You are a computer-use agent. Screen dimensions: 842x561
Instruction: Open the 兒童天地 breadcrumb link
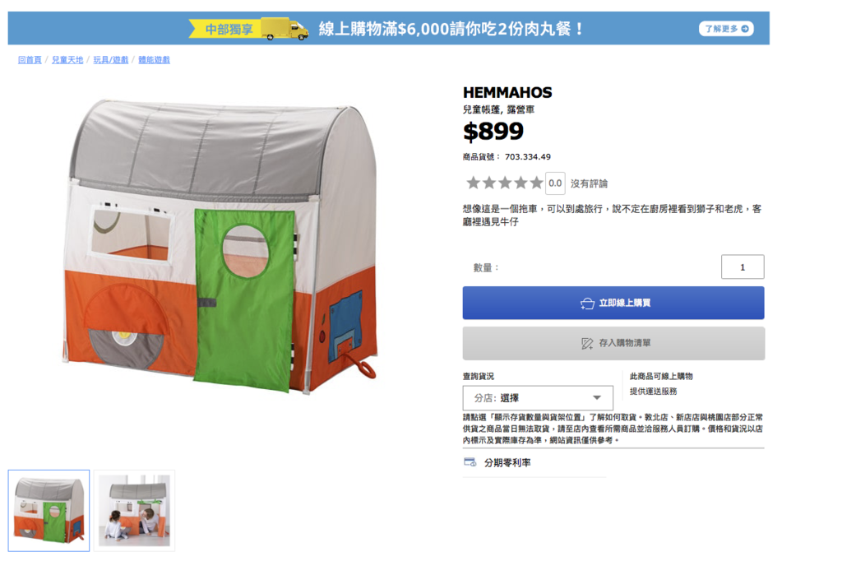pos(67,60)
